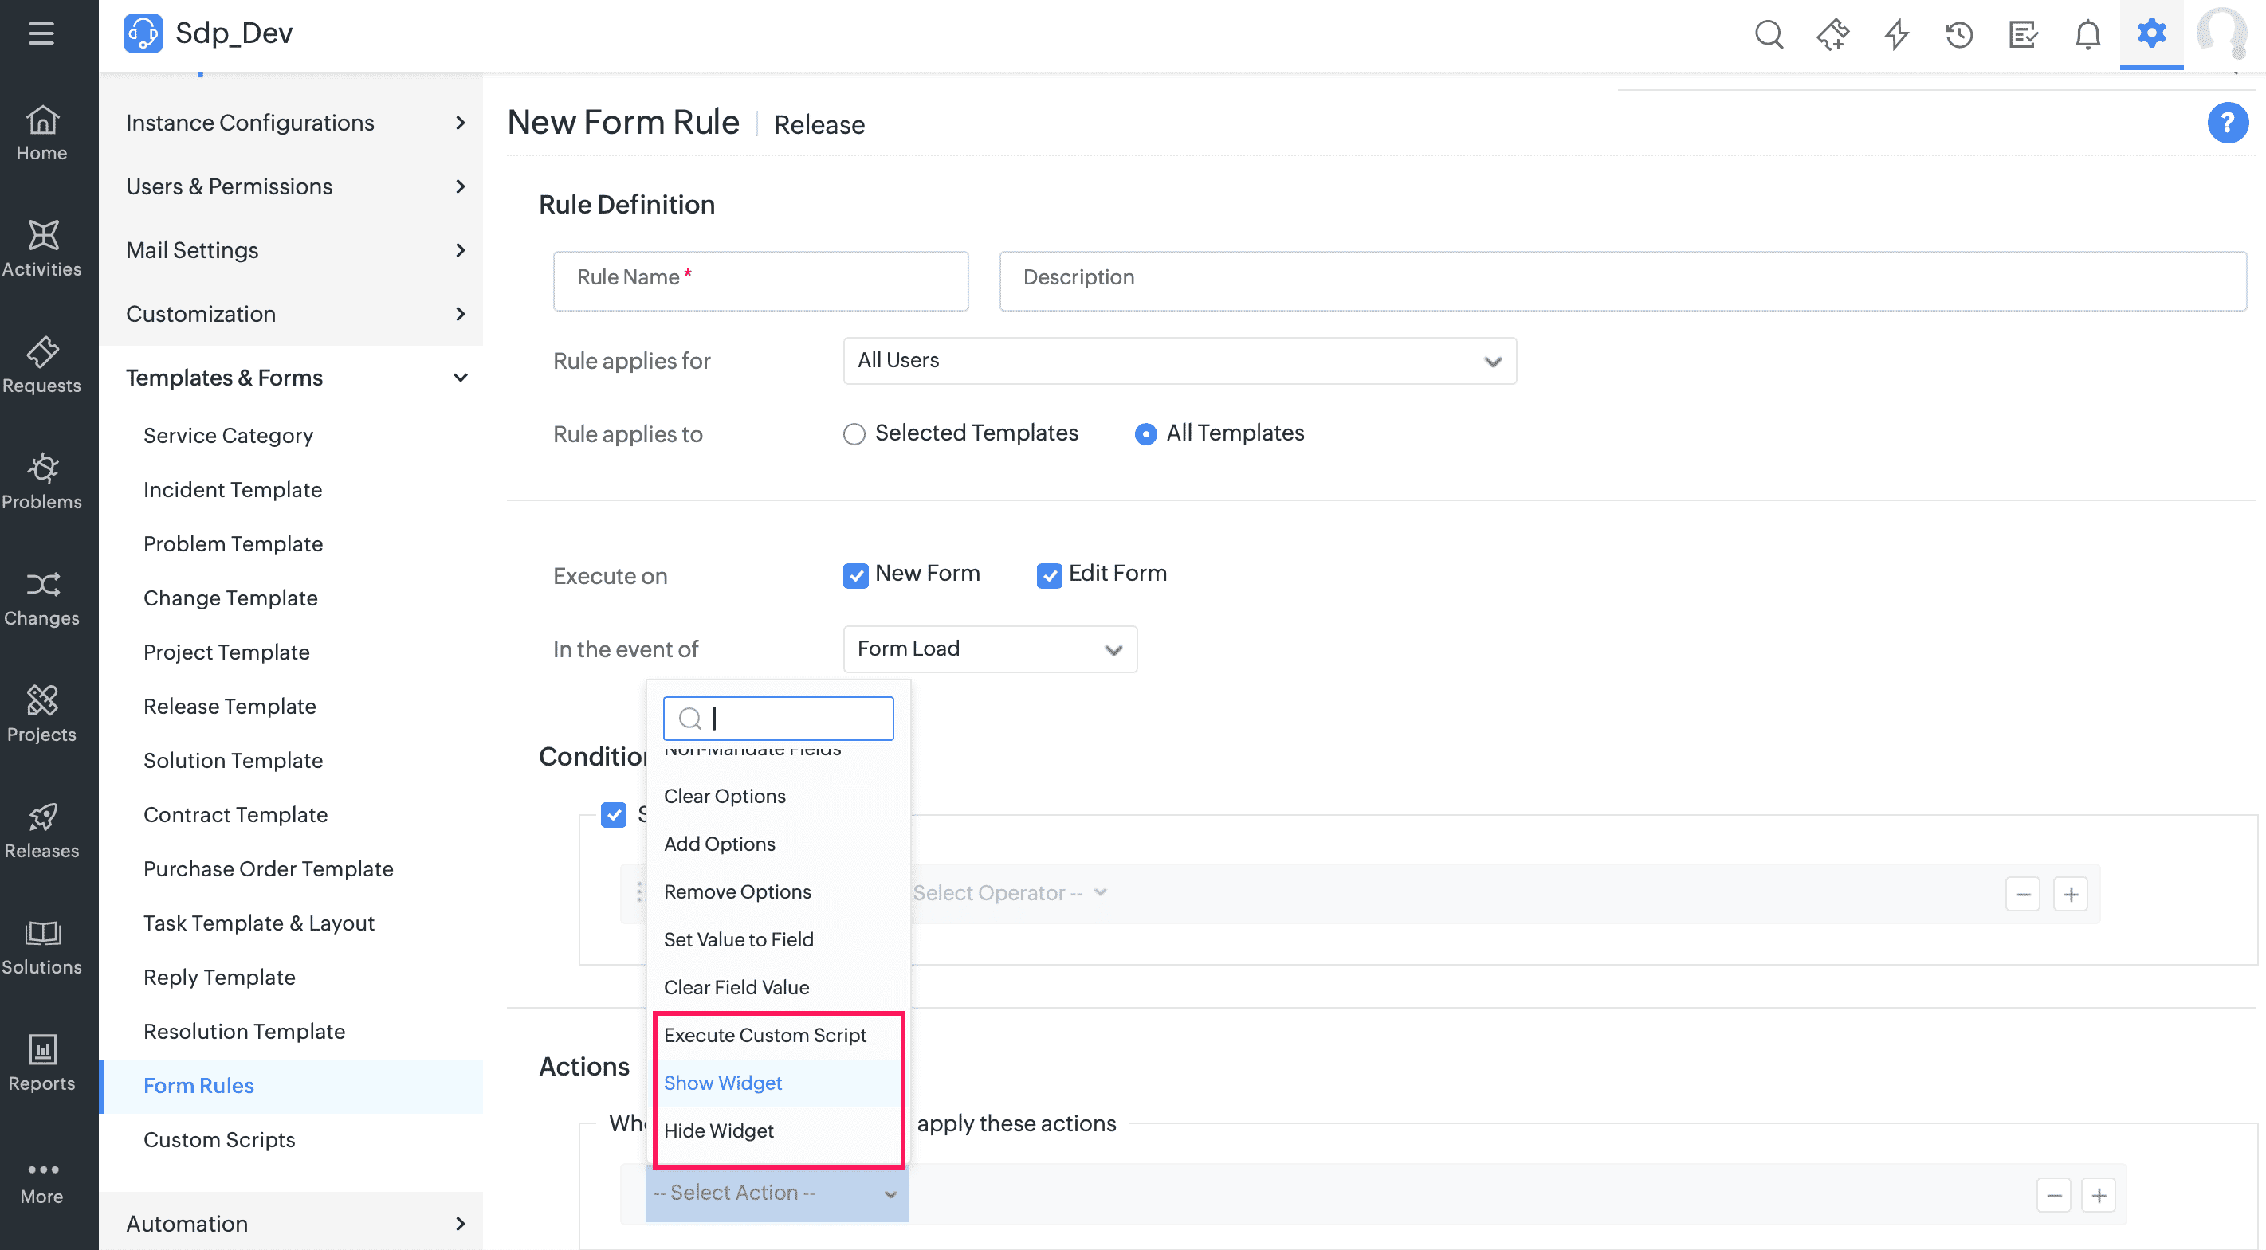Remove the condition row with minus
2266x1250 pixels.
(x=2022, y=894)
